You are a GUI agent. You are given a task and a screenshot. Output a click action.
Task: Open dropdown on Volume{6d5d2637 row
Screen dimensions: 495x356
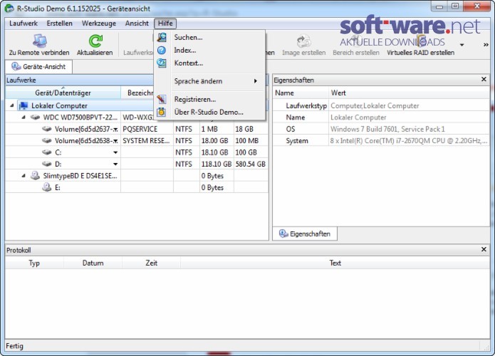point(116,130)
